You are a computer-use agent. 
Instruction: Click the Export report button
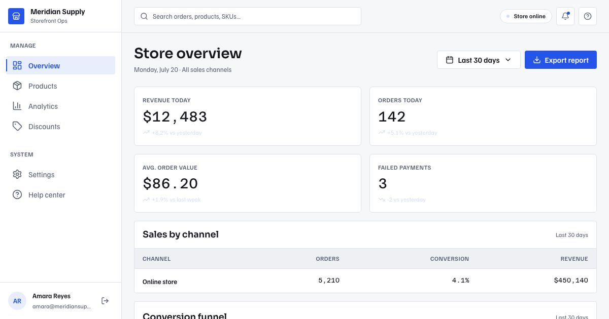point(561,60)
